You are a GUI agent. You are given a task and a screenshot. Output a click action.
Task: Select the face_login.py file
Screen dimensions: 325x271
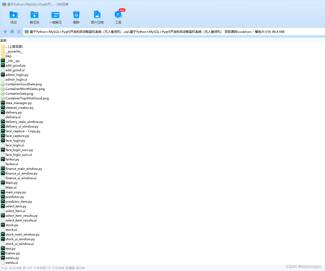coord(13,140)
